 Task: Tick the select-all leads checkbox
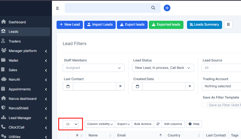coord(63,135)
